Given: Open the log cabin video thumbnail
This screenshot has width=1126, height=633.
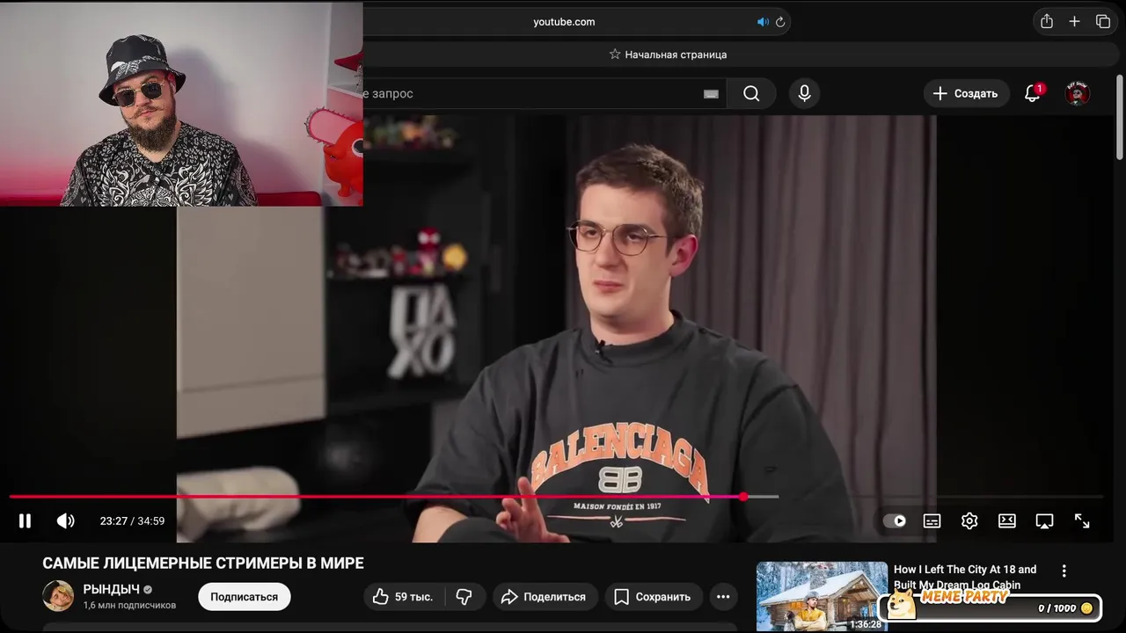Looking at the screenshot, I should pyautogui.click(x=822, y=596).
